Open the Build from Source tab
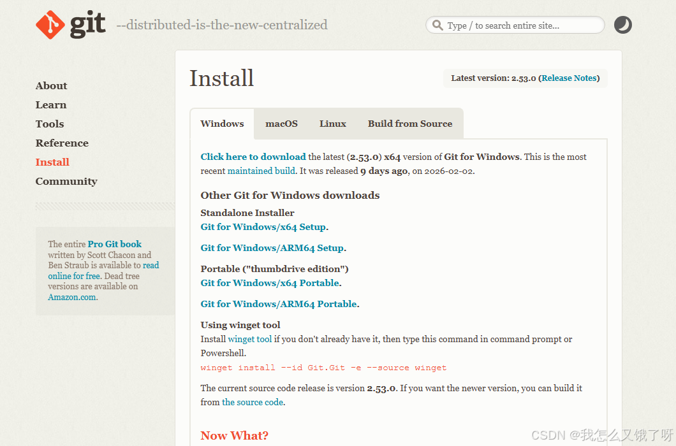Screen dimensions: 676x446 click(x=410, y=124)
